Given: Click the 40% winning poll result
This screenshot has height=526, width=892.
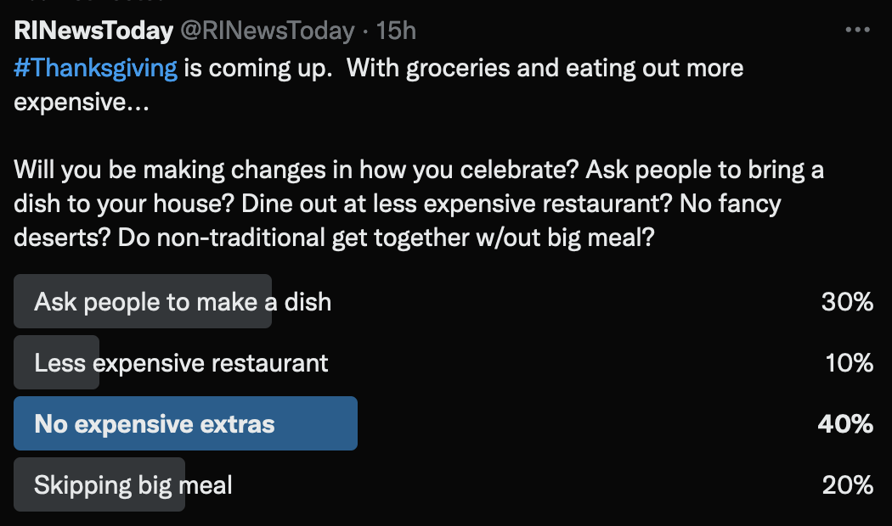Looking at the screenshot, I should [x=845, y=424].
